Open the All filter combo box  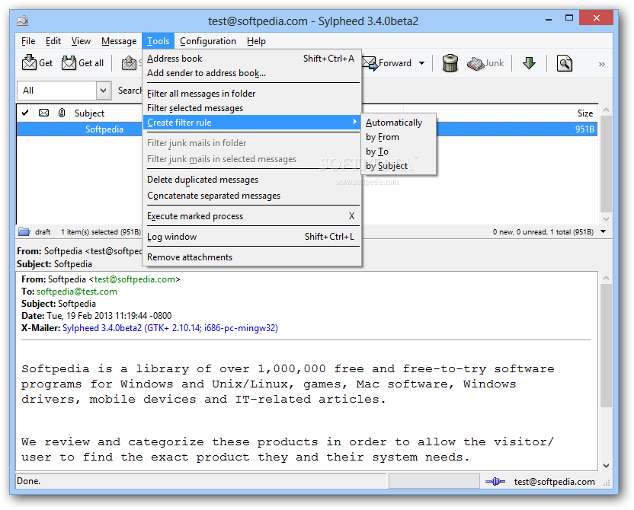[x=64, y=90]
